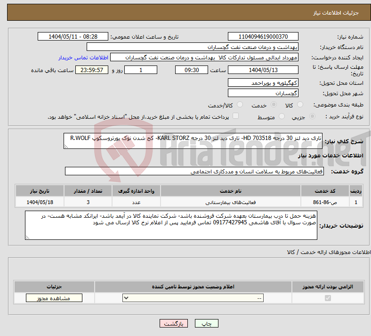The image size is (371, 336).
Task: Click the general description text area
Action: coord(193,141)
